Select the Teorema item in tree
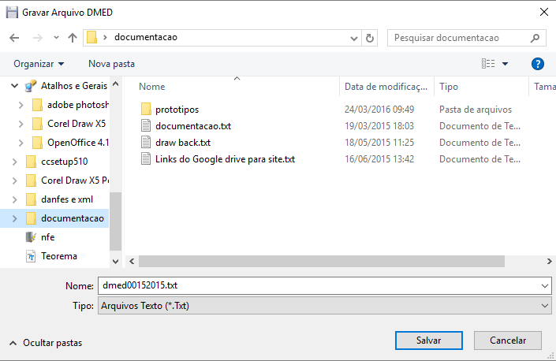This screenshot has width=556, height=361. 59,256
